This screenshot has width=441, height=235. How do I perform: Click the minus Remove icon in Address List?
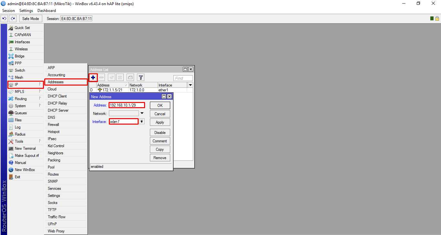click(x=101, y=77)
